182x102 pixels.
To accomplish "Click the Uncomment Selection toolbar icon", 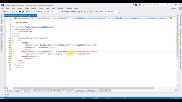I will [97, 12].
